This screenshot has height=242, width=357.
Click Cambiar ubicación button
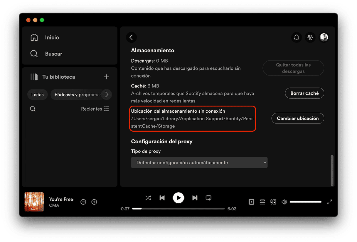click(298, 119)
